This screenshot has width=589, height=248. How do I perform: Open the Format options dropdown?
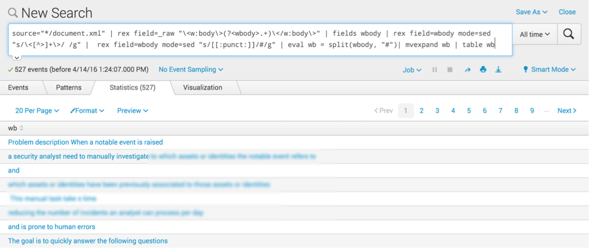click(x=87, y=111)
